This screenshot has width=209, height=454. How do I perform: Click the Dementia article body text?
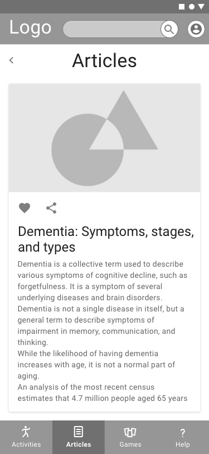tap(103, 331)
